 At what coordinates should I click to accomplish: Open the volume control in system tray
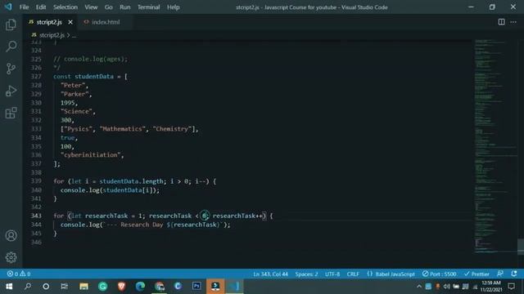[447, 287]
